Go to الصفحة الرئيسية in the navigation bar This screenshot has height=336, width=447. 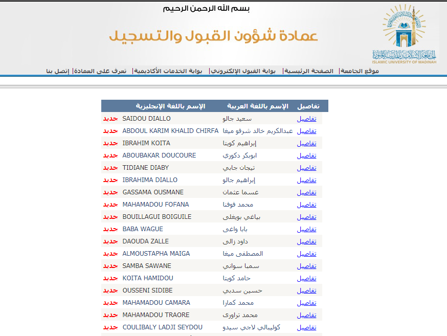tap(309, 71)
